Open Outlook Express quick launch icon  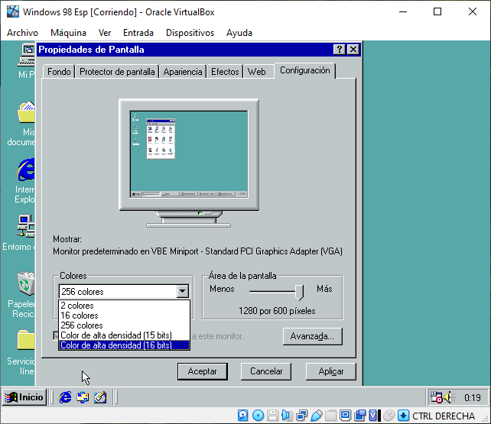83,397
